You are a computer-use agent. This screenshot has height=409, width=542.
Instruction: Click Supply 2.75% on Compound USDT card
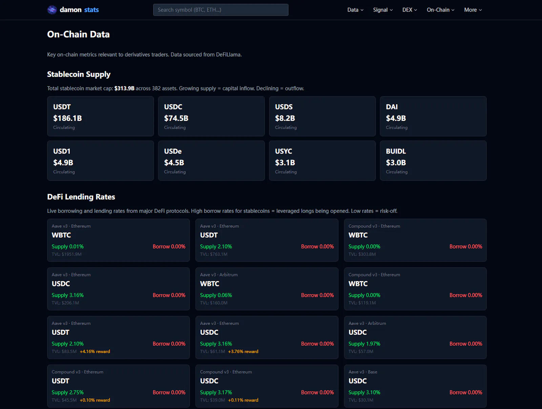coord(68,392)
